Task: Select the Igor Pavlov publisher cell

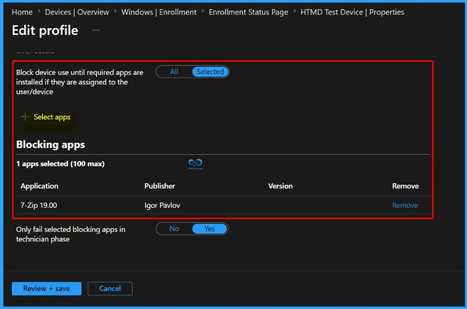Action: [162, 205]
